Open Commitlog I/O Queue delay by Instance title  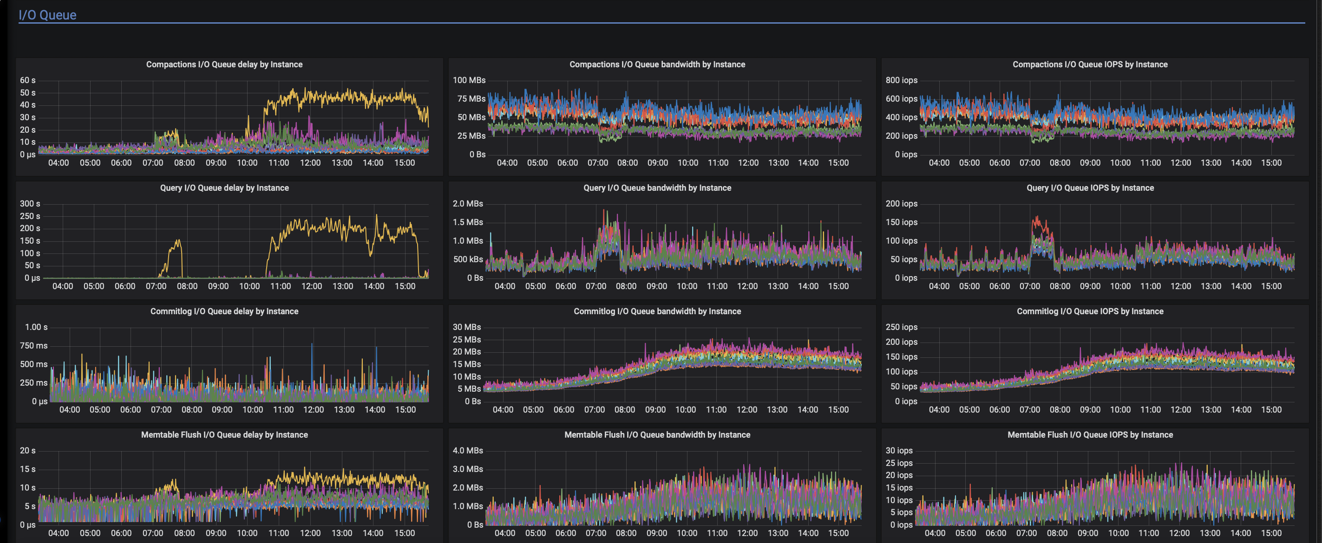pos(224,312)
